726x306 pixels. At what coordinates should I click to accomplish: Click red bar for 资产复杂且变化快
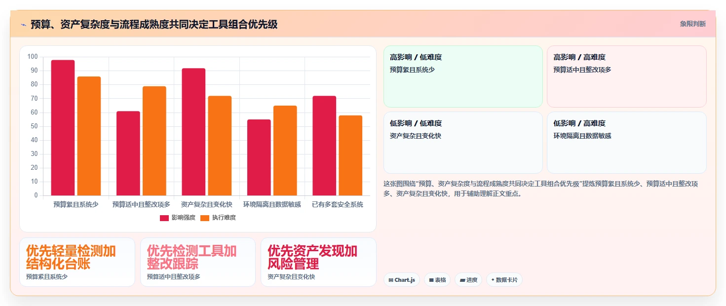(193, 132)
